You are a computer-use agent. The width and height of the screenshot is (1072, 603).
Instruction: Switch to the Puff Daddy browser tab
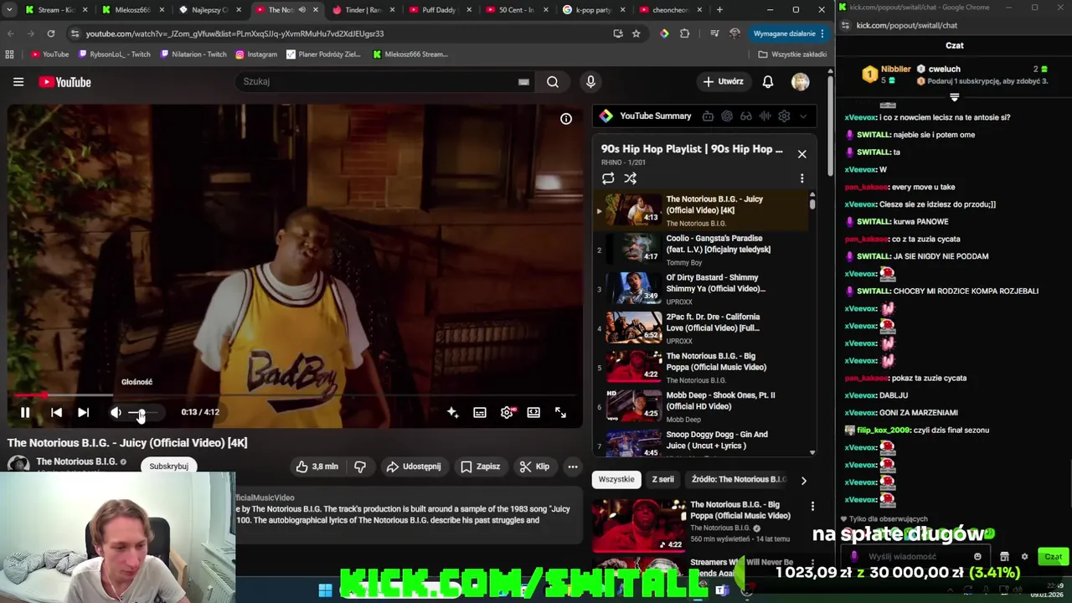[x=439, y=10]
